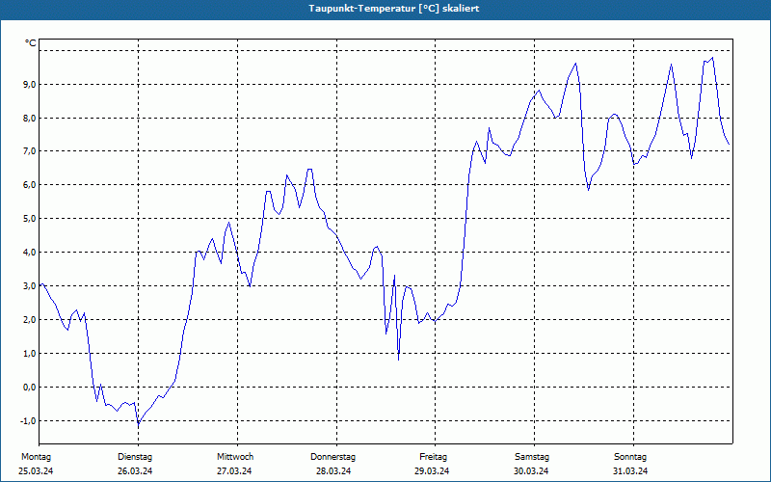Viewport: 771px width, 482px height.
Task: Click the 25.03.24 date label
Action: [36, 471]
